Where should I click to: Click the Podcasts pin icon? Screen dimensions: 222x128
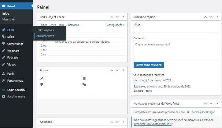pyautogui.click(x=4, y=57)
